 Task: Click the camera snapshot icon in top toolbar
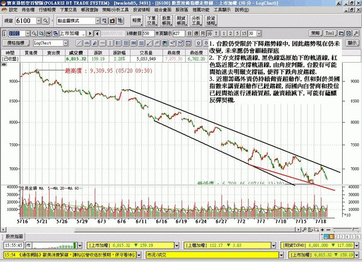point(112,21)
